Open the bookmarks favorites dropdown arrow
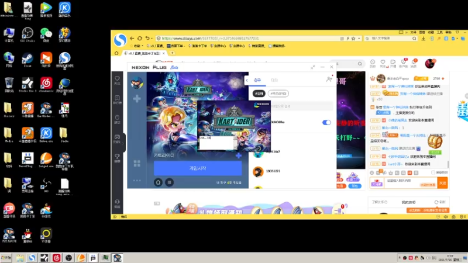Screen dimensions: 468x263 142,46
